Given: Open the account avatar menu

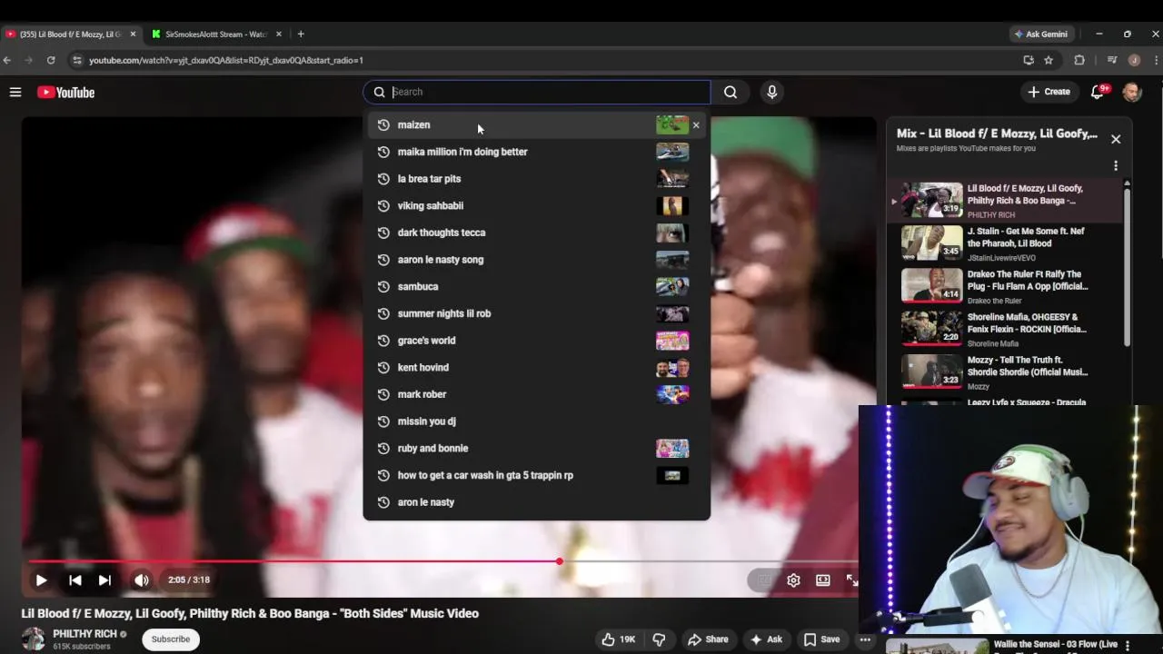Looking at the screenshot, I should pos(1132,92).
